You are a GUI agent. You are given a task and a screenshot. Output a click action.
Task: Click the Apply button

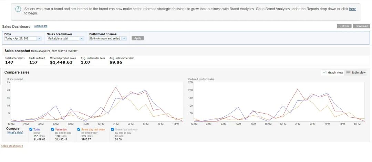click(x=137, y=38)
